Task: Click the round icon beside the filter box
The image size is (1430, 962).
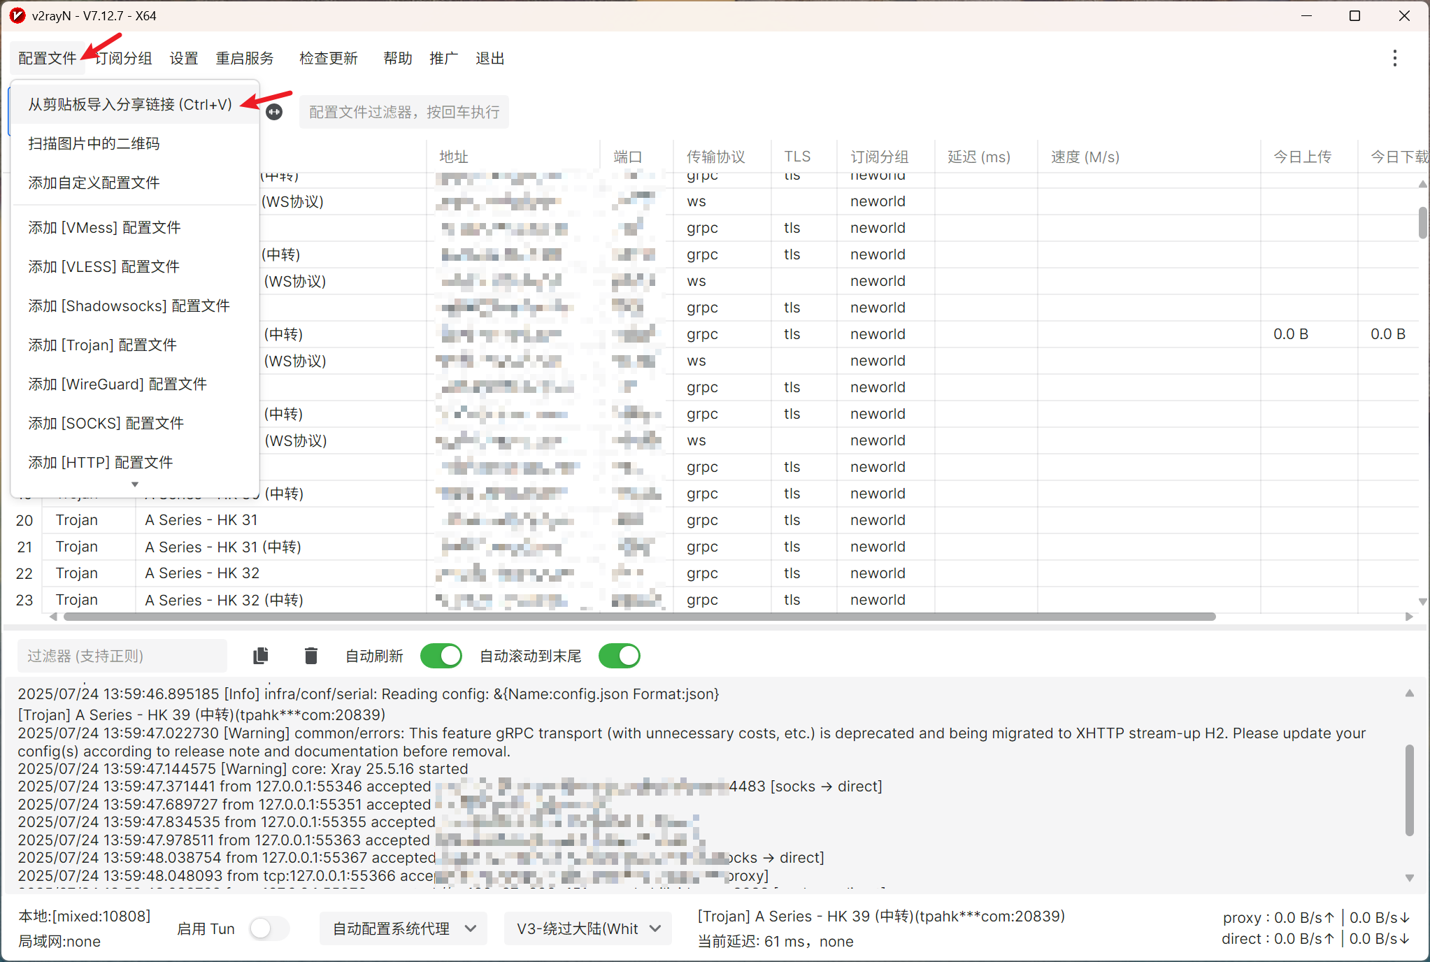Action: coord(274,112)
